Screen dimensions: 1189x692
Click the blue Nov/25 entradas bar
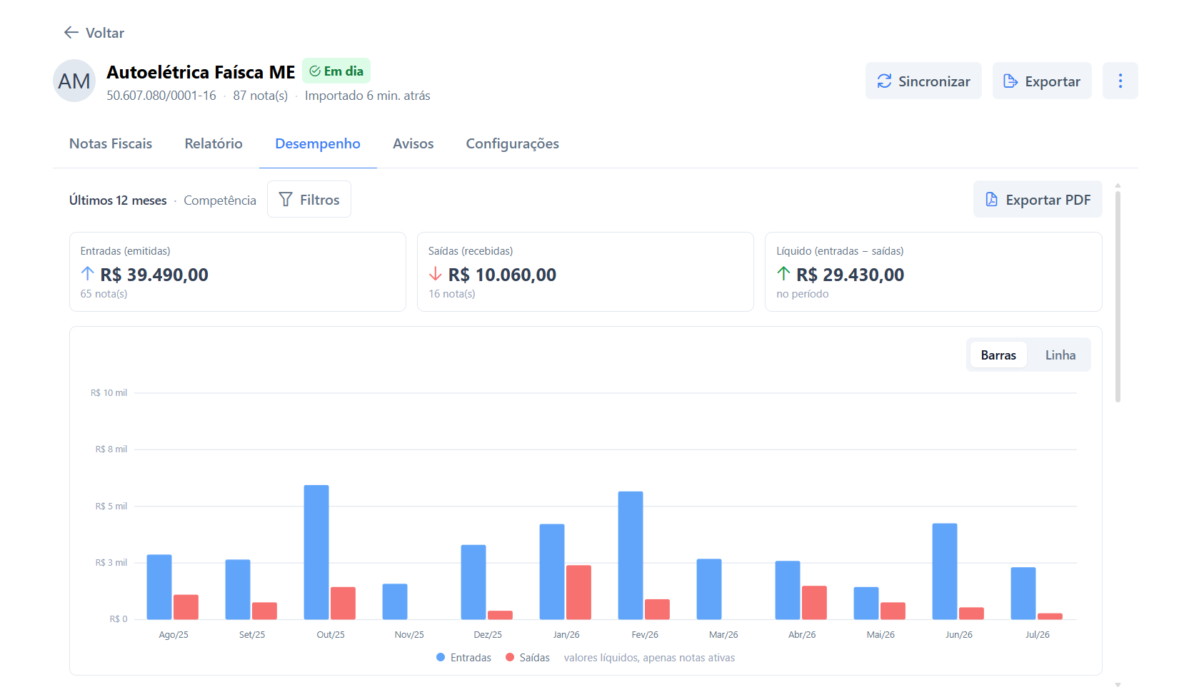[x=395, y=601]
